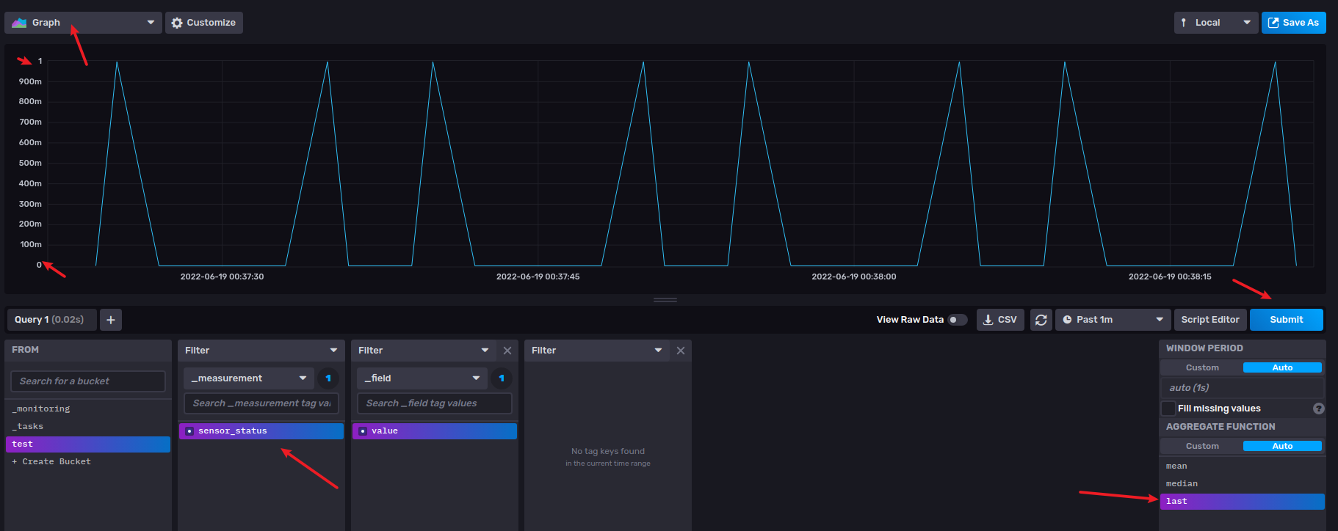Click the _field tag values search field
This screenshot has width=1338, height=531.
(x=435, y=403)
